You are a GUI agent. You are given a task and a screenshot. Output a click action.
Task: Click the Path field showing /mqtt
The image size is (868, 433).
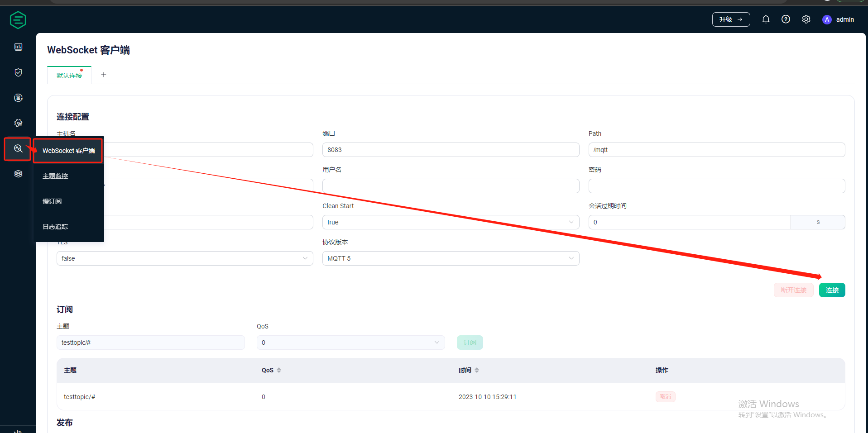tap(716, 150)
